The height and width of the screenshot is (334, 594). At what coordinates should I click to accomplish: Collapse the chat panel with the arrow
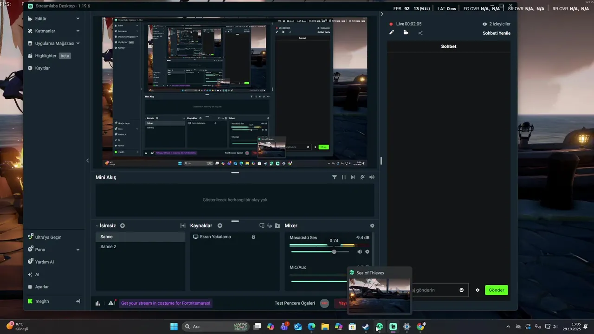[x=382, y=14]
